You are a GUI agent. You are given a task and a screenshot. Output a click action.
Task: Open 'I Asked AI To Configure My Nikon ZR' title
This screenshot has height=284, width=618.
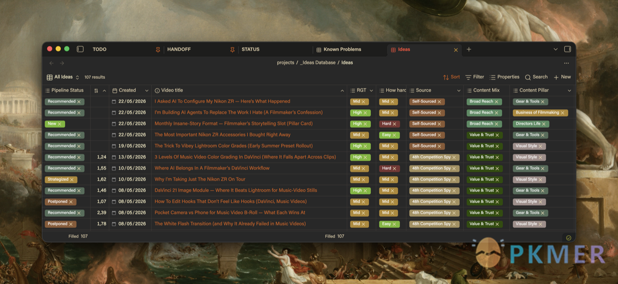pyautogui.click(x=222, y=101)
